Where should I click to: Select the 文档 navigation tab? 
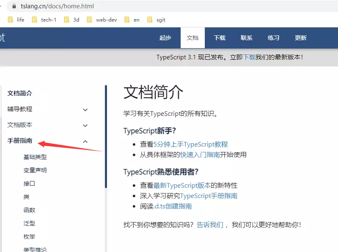[x=192, y=38]
